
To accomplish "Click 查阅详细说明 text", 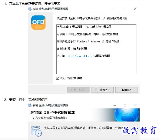I will (101, 56).
